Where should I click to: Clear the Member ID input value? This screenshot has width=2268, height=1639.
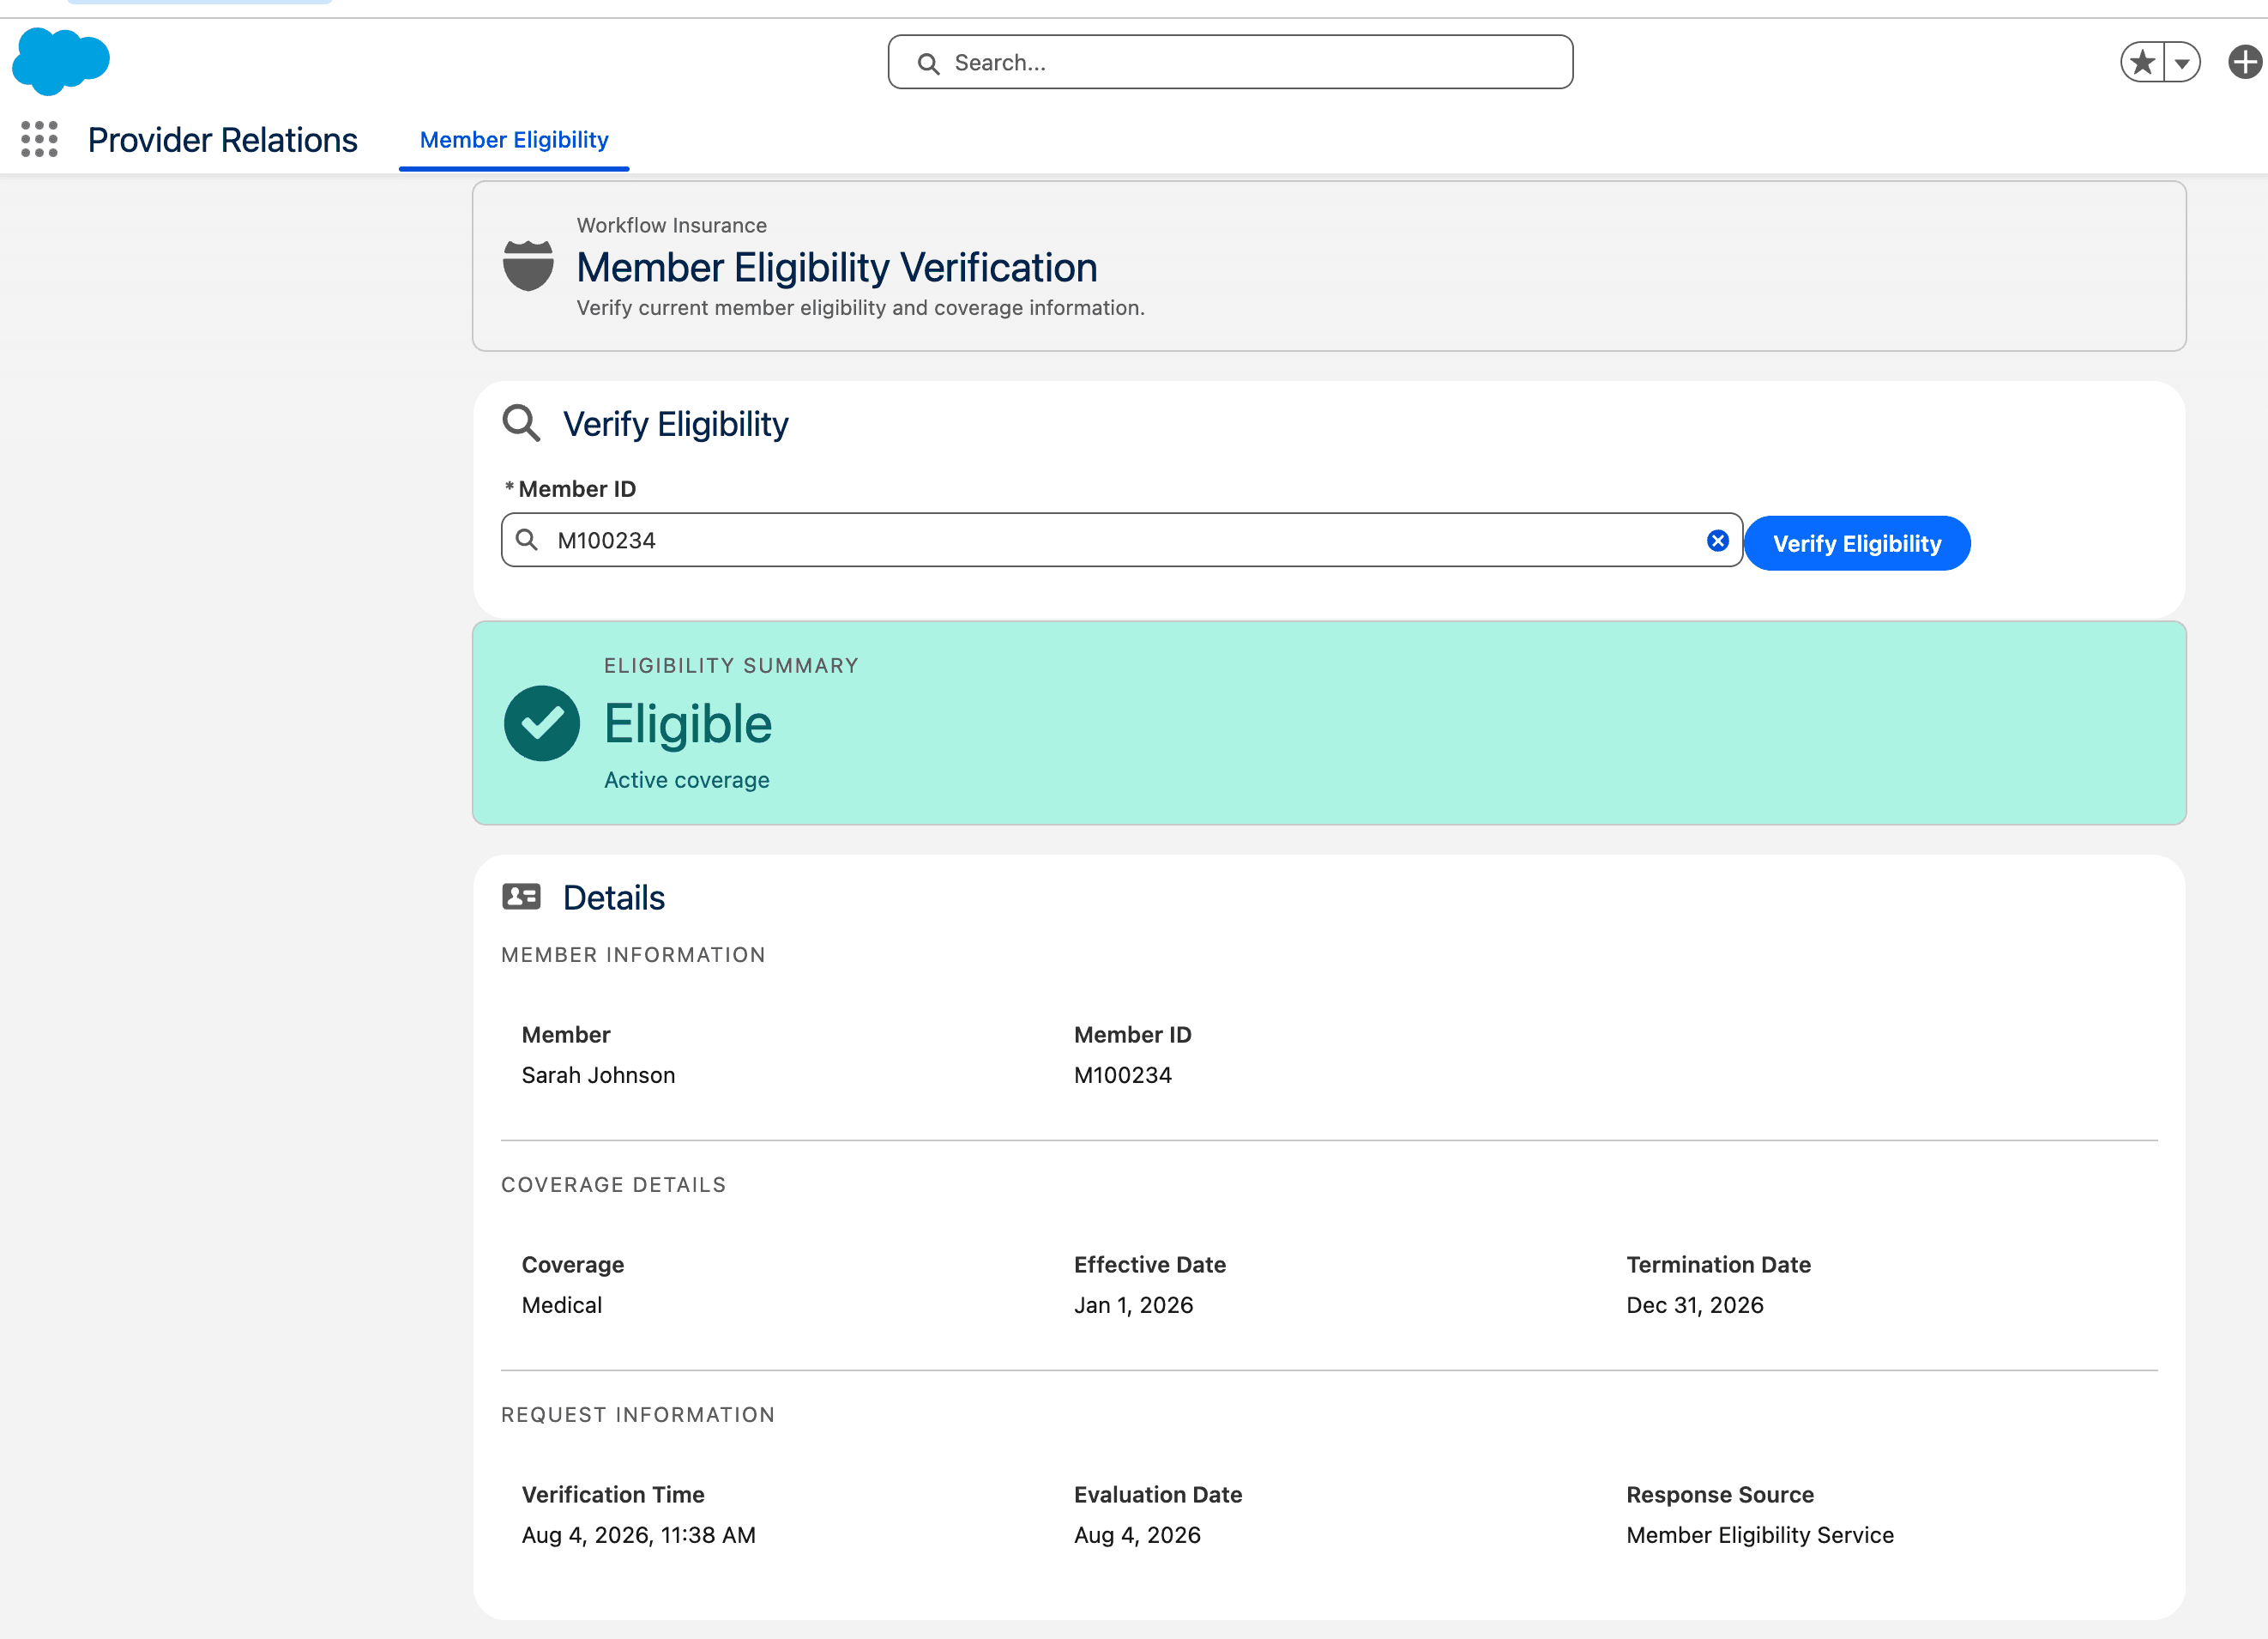click(1718, 541)
